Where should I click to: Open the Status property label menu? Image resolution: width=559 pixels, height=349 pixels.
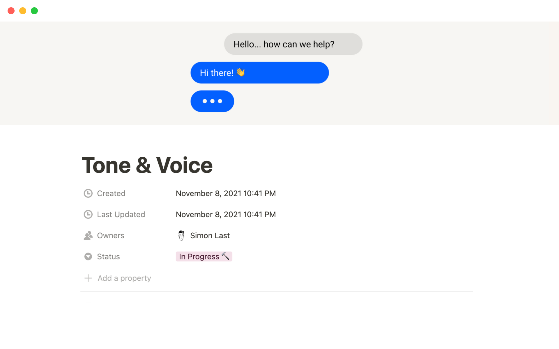(108, 257)
